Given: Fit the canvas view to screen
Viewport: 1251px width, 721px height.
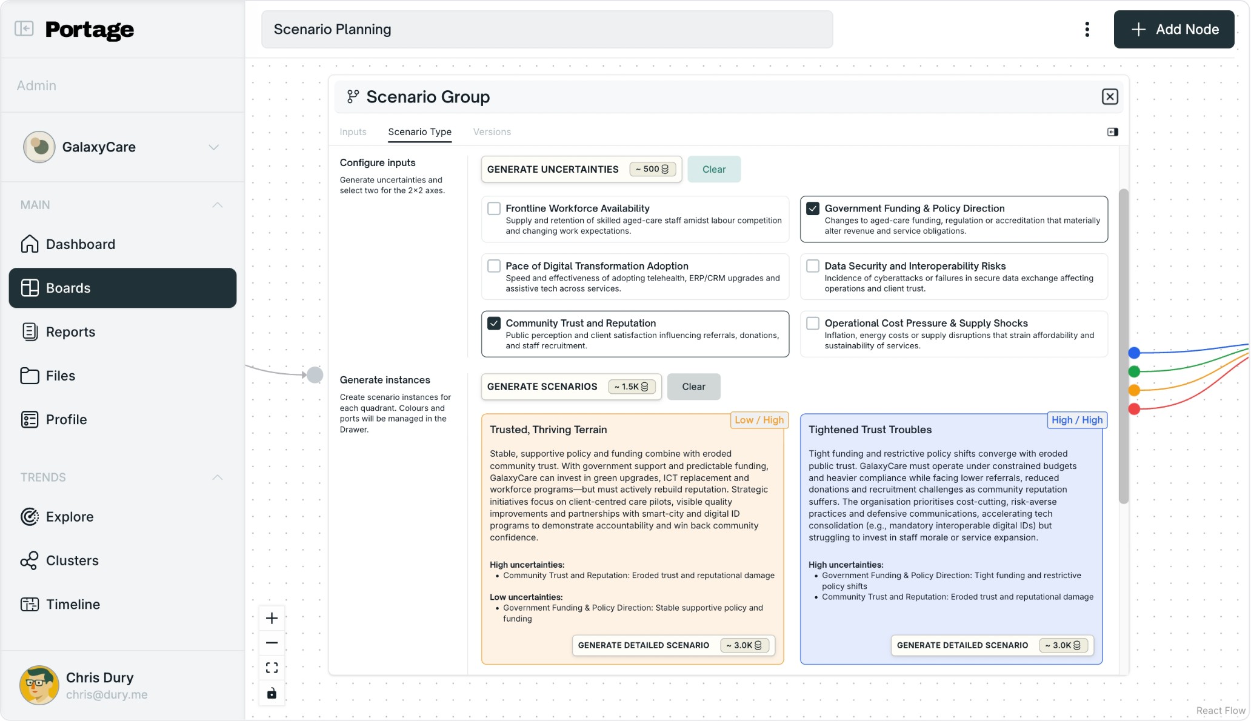Looking at the screenshot, I should tap(272, 668).
